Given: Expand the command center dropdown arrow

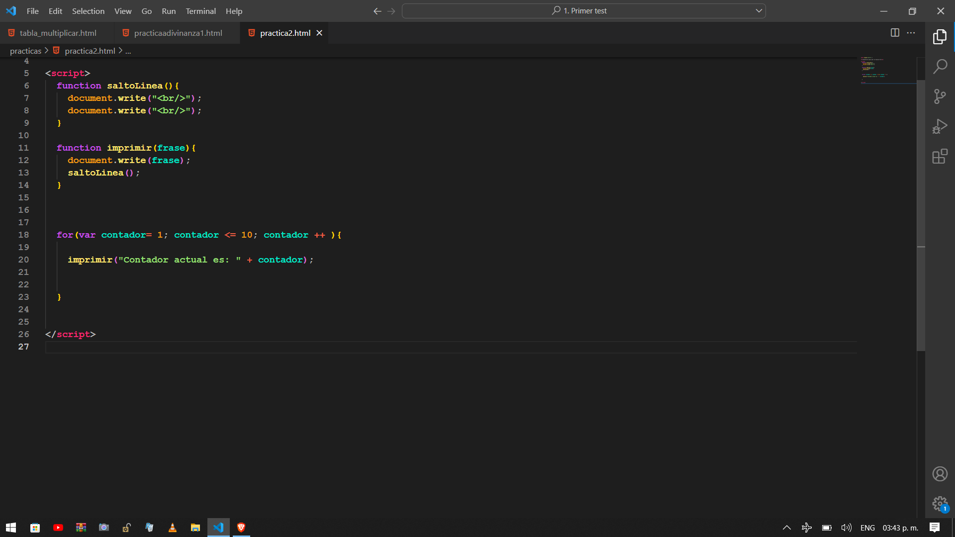Looking at the screenshot, I should click(759, 11).
